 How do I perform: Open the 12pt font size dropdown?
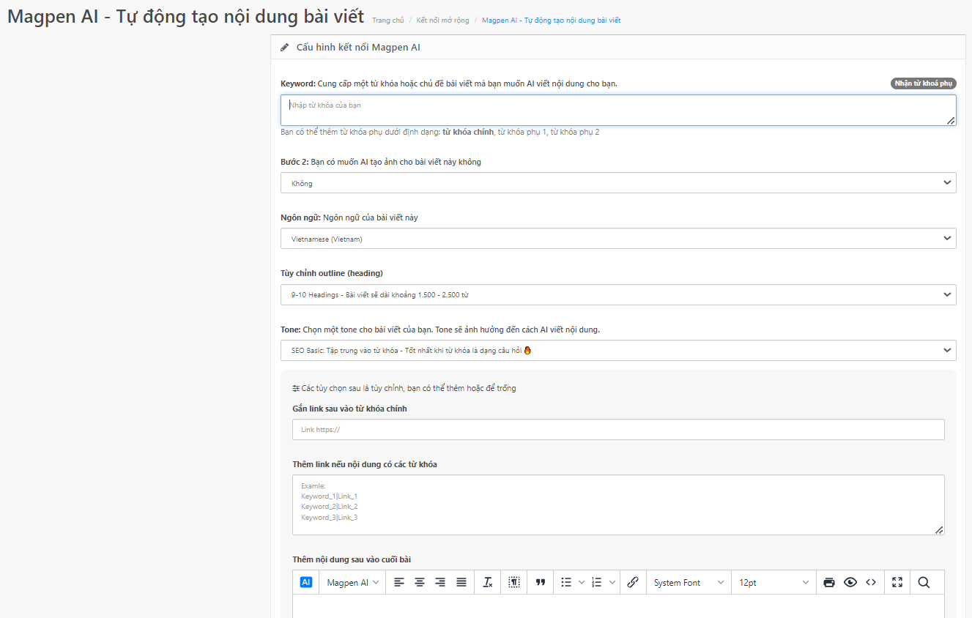pyautogui.click(x=774, y=582)
